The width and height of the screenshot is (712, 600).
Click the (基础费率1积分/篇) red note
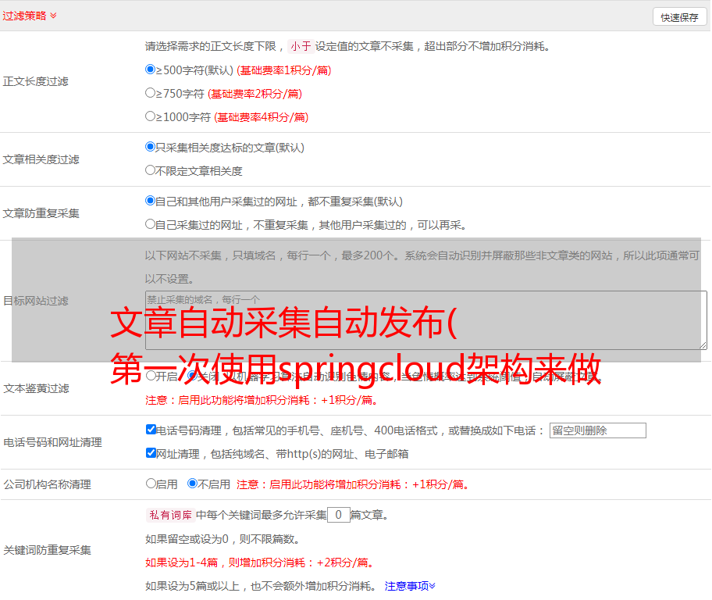[284, 70]
